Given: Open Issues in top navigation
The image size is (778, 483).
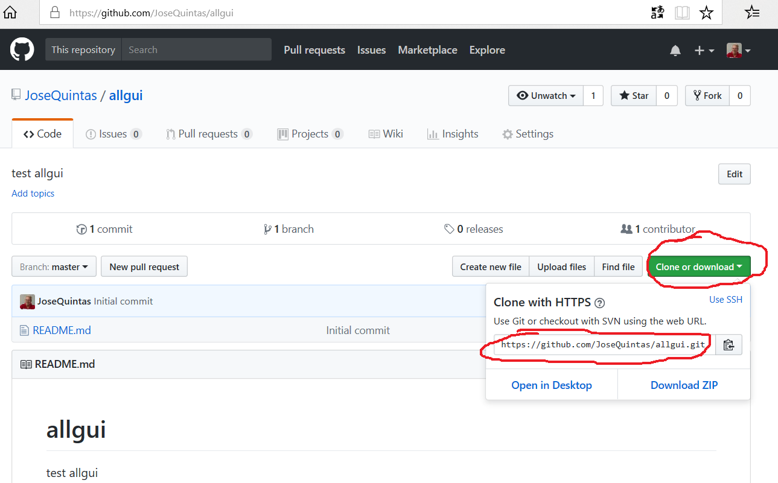Looking at the screenshot, I should pyautogui.click(x=371, y=50).
